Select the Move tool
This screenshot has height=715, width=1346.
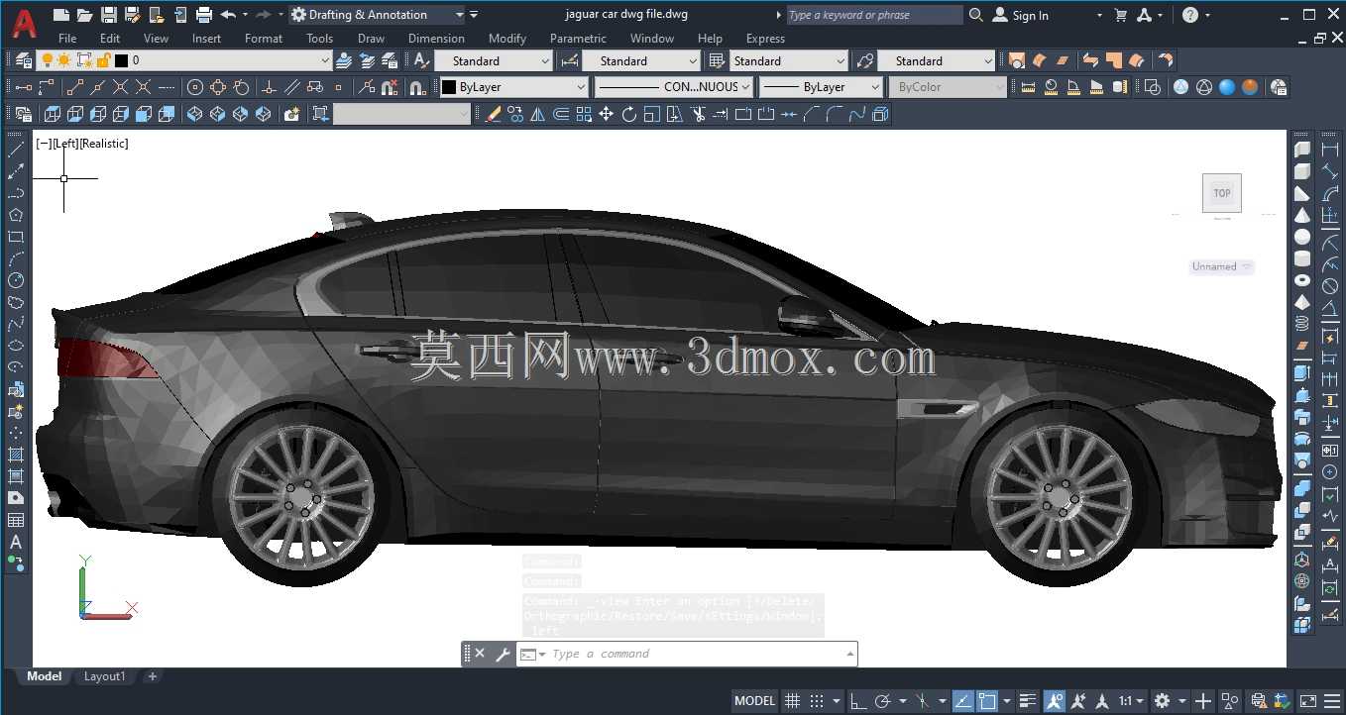click(607, 115)
